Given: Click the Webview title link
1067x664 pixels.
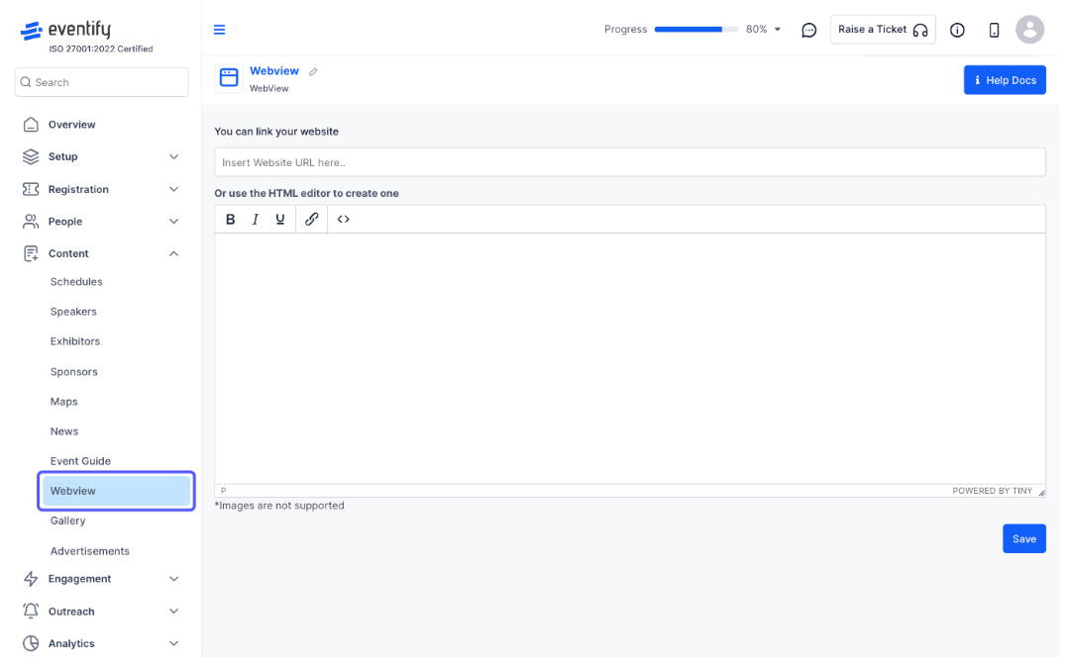Looking at the screenshot, I should (274, 70).
